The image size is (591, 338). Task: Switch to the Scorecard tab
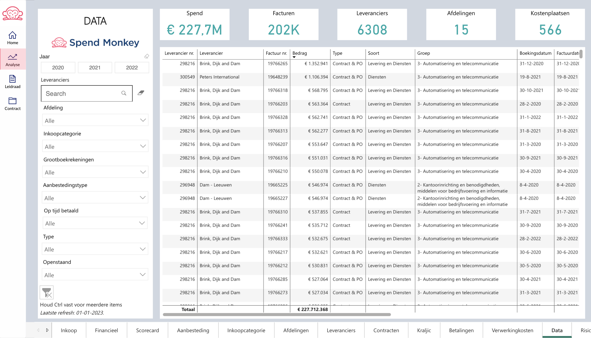[147, 330]
